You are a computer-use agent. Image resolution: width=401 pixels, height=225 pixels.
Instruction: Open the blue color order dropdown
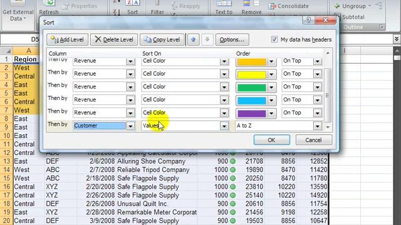coord(271,100)
